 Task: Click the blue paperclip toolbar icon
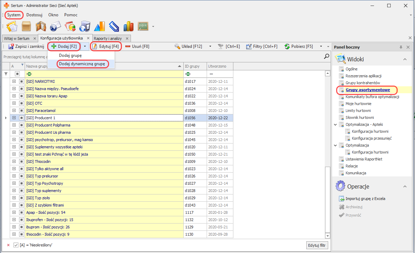tap(114, 26)
